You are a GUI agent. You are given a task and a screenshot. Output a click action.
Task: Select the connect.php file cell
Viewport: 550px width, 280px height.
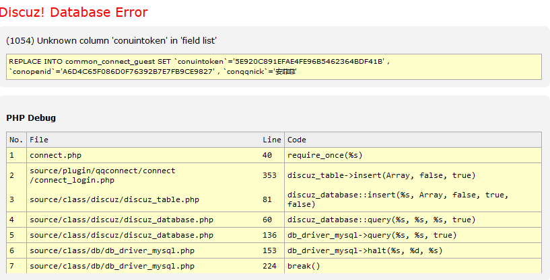[x=55, y=155]
